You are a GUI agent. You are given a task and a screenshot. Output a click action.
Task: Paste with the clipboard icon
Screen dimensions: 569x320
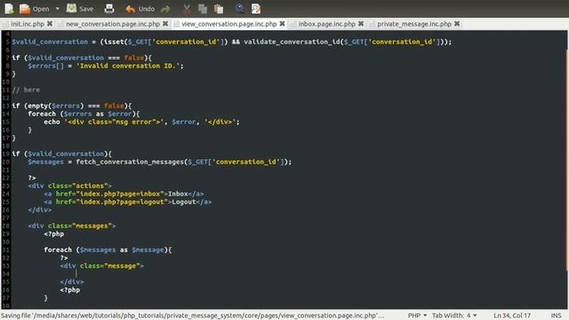tap(219, 9)
